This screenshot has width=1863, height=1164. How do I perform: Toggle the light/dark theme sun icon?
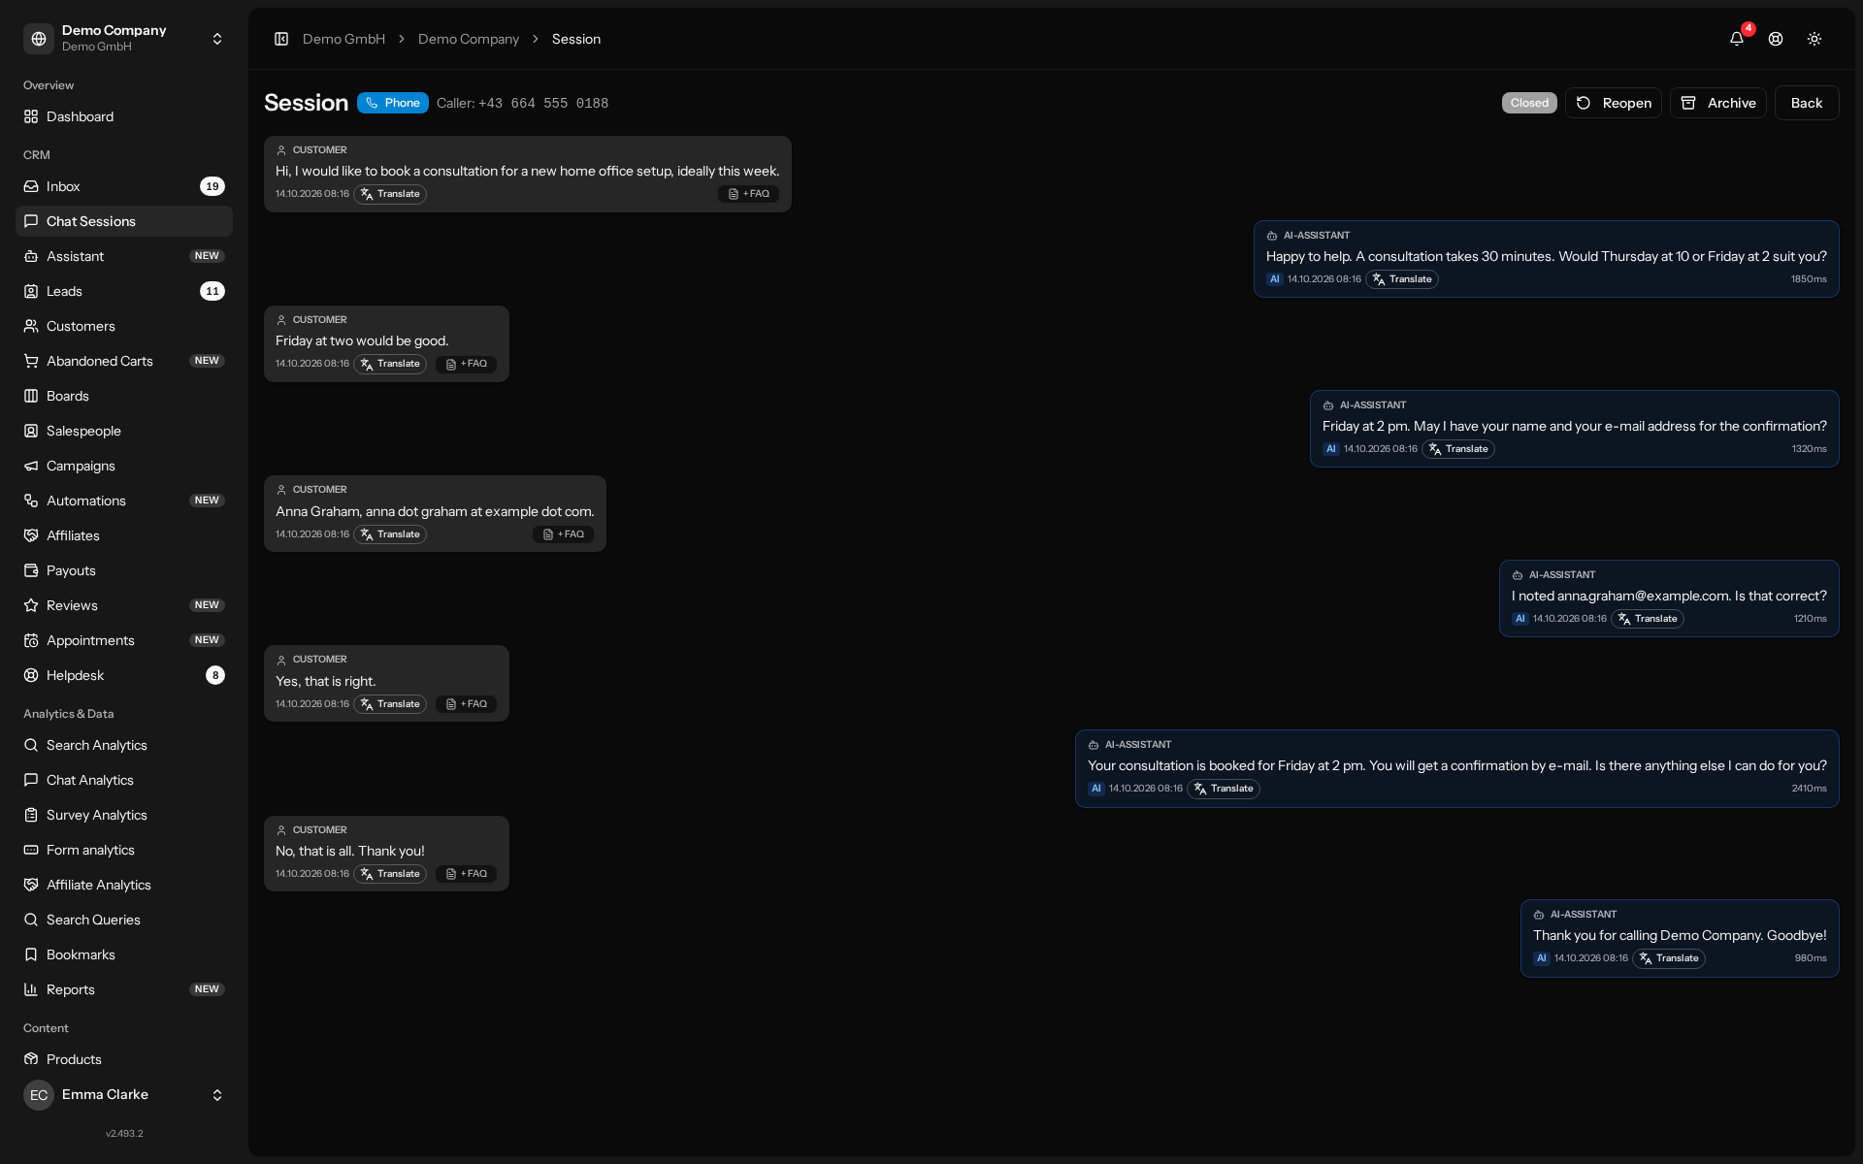pos(1814,39)
